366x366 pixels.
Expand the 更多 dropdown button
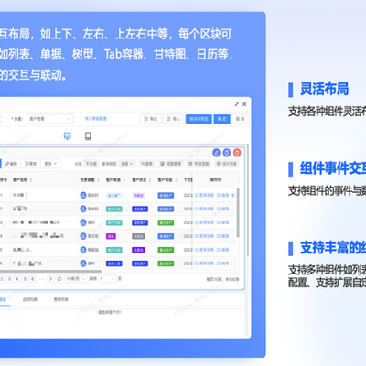[51, 164]
